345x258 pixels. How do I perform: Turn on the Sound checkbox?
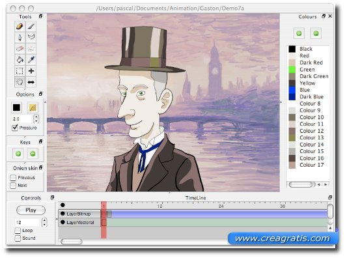pos(18,238)
